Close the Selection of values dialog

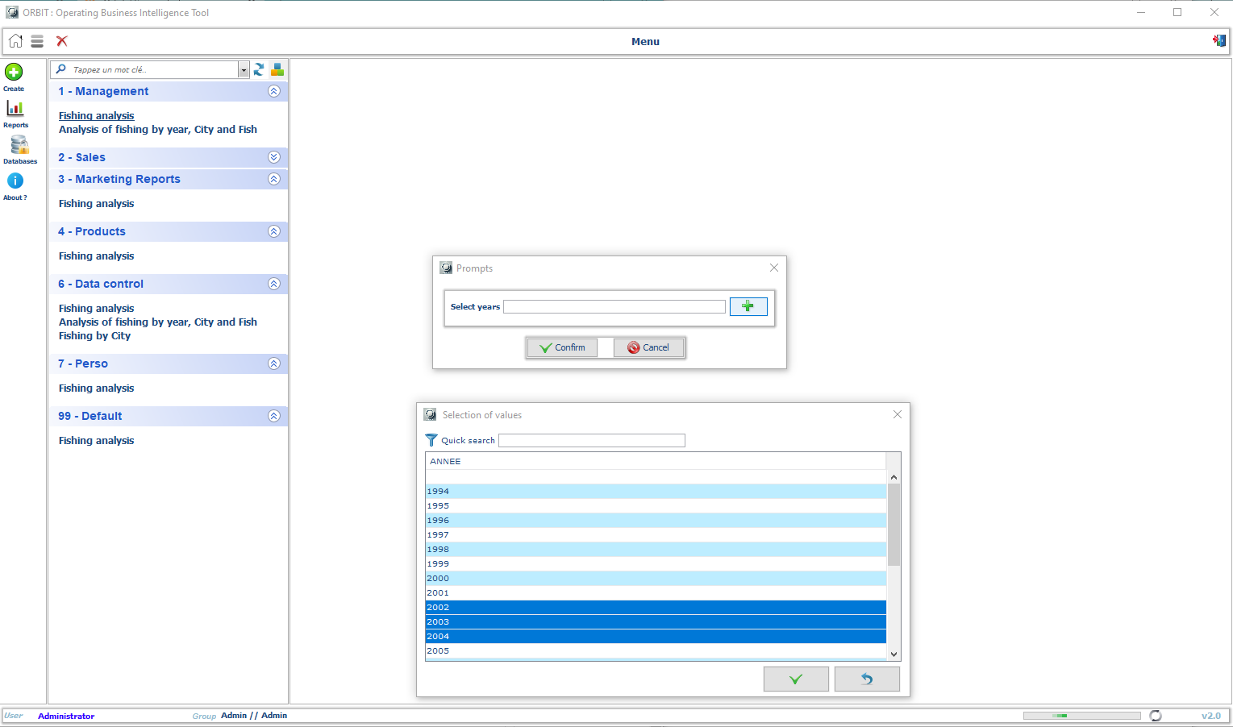pyautogui.click(x=898, y=414)
